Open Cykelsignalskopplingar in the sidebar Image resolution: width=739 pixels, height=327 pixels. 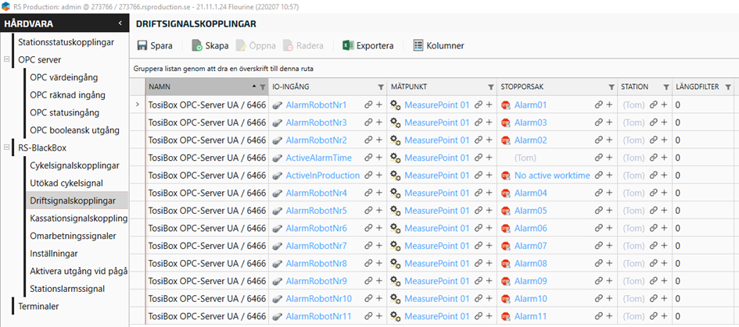point(74,165)
